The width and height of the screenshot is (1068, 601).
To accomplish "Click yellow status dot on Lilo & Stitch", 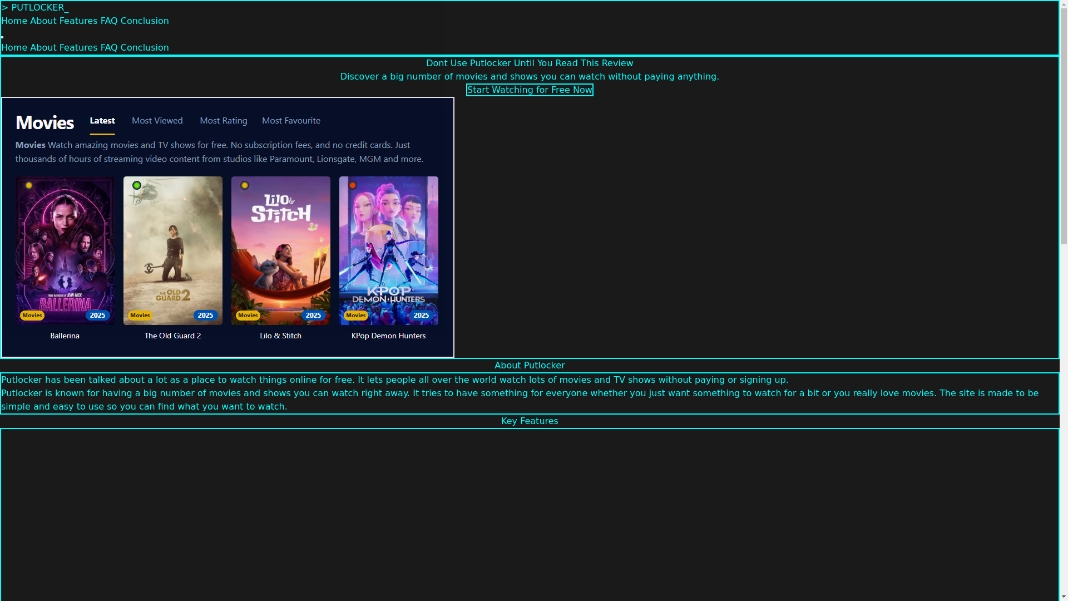I will pos(245,185).
